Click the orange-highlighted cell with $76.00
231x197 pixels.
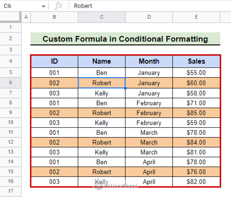coord(196,172)
